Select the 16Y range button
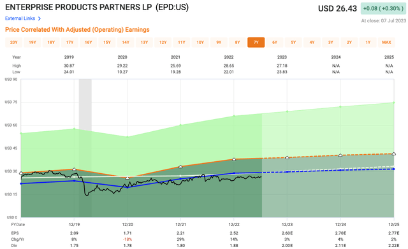This screenshot has height=249, width=408. (89, 43)
